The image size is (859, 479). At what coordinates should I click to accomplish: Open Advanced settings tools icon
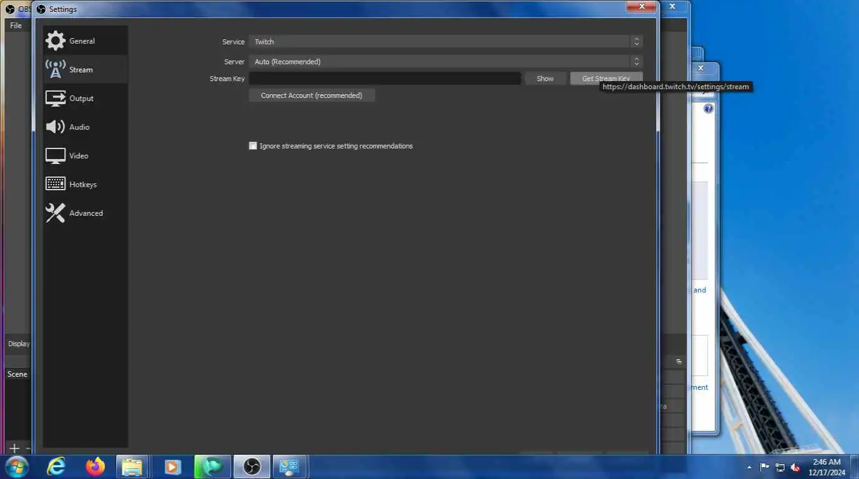click(56, 213)
